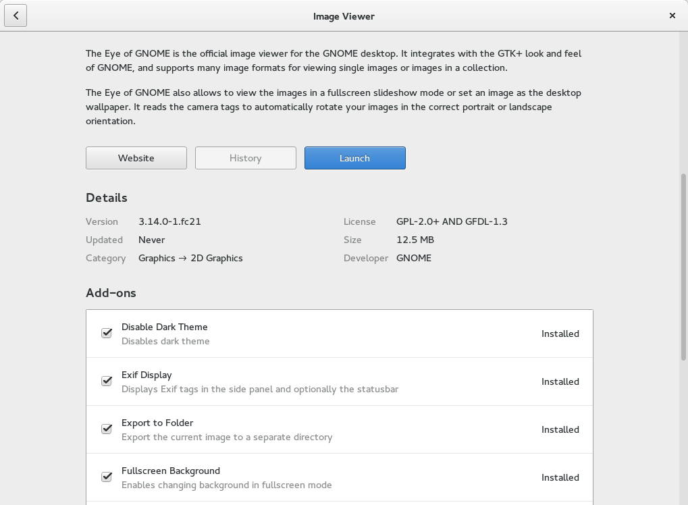Open the Website button for Image Viewer

pyautogui.click(x=136, y=158)
